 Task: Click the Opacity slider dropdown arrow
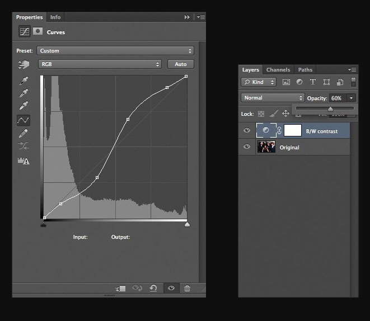point(351,98)
